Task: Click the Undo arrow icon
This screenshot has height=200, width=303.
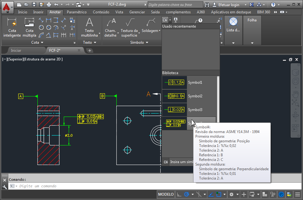Action: pyautogui.click(x=56, y=5)
